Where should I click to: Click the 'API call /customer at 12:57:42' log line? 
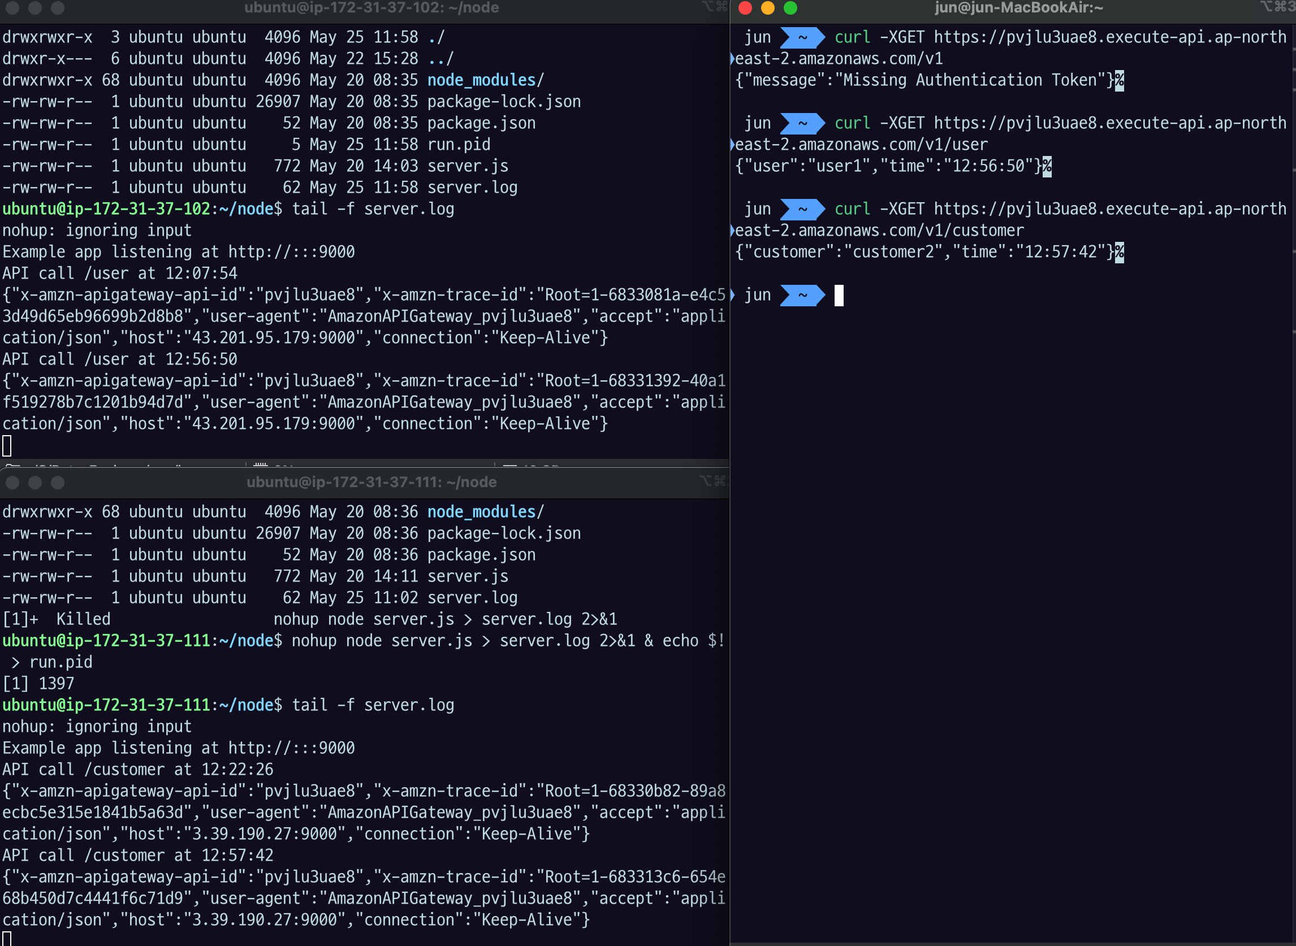point(137,856)
